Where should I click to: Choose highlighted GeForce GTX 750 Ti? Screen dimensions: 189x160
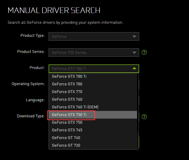pyautogui.click(x=93, y=115)
